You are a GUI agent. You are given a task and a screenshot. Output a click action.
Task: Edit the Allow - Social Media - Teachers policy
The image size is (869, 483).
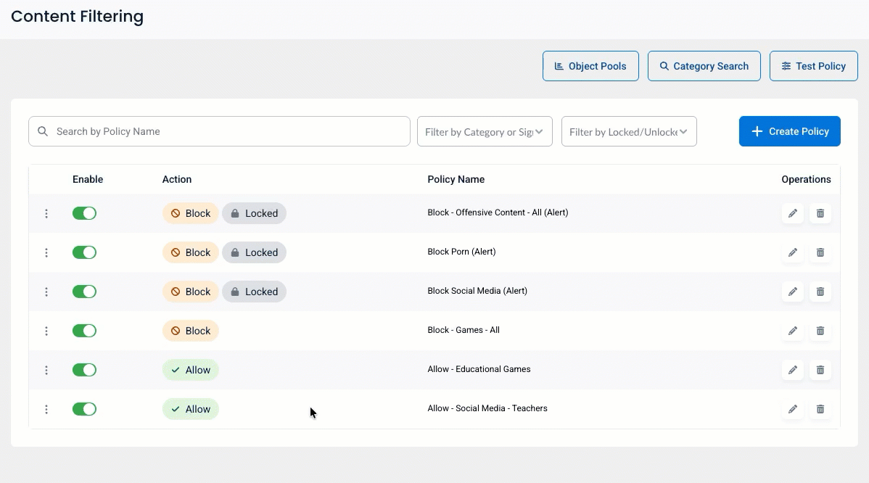[x=793, y=409]
